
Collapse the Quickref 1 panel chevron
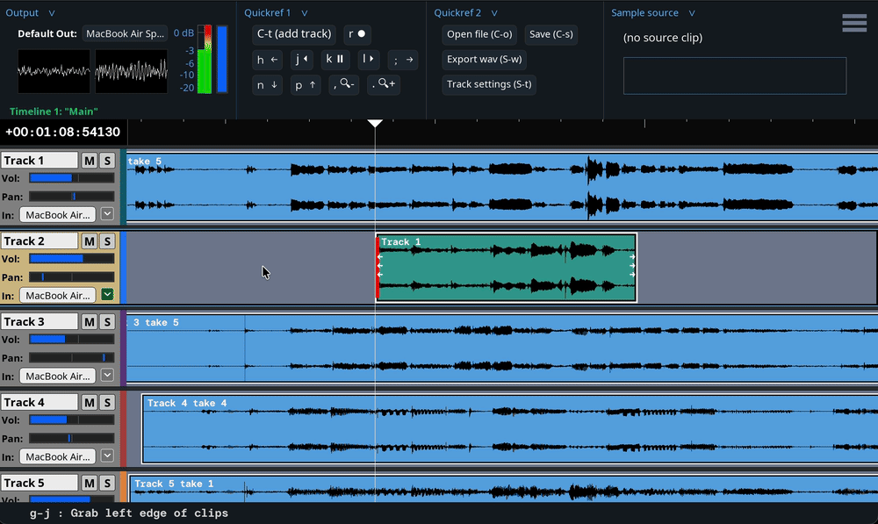[305, 13]
